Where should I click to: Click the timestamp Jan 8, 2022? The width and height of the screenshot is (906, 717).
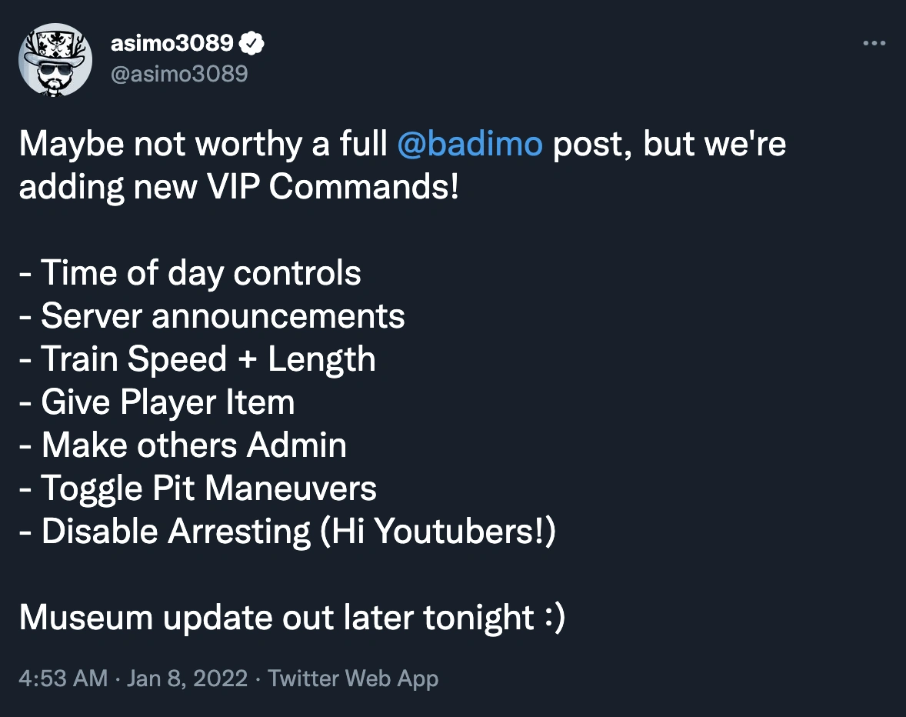[187, 679]
